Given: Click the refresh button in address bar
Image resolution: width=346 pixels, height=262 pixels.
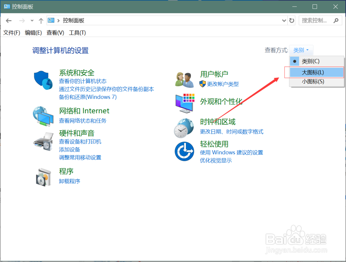Looking at the screenshot, I should [292, 20].
